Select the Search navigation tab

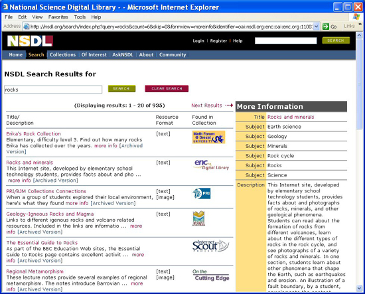point(36,54)
